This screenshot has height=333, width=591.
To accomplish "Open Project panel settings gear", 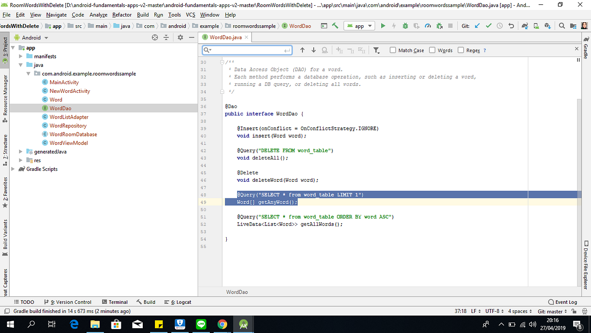I will click(x=180, y=37).
